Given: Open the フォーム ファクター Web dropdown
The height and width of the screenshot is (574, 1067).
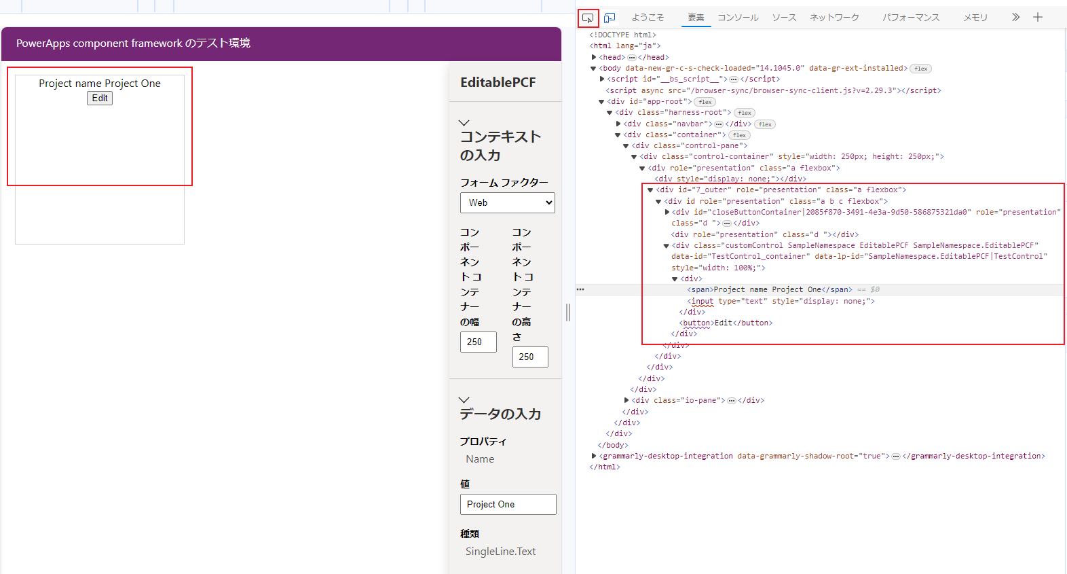Looking at the screenshot, I should pos(508,202).
